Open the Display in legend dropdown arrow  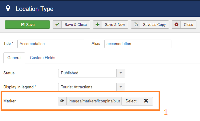pyautogui.click(x=121, y=87)
